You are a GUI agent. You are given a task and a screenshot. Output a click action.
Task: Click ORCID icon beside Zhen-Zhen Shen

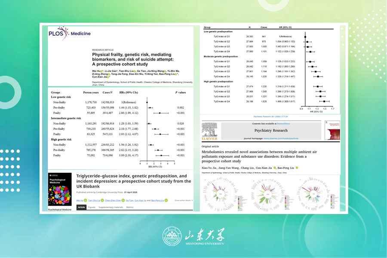122,200
